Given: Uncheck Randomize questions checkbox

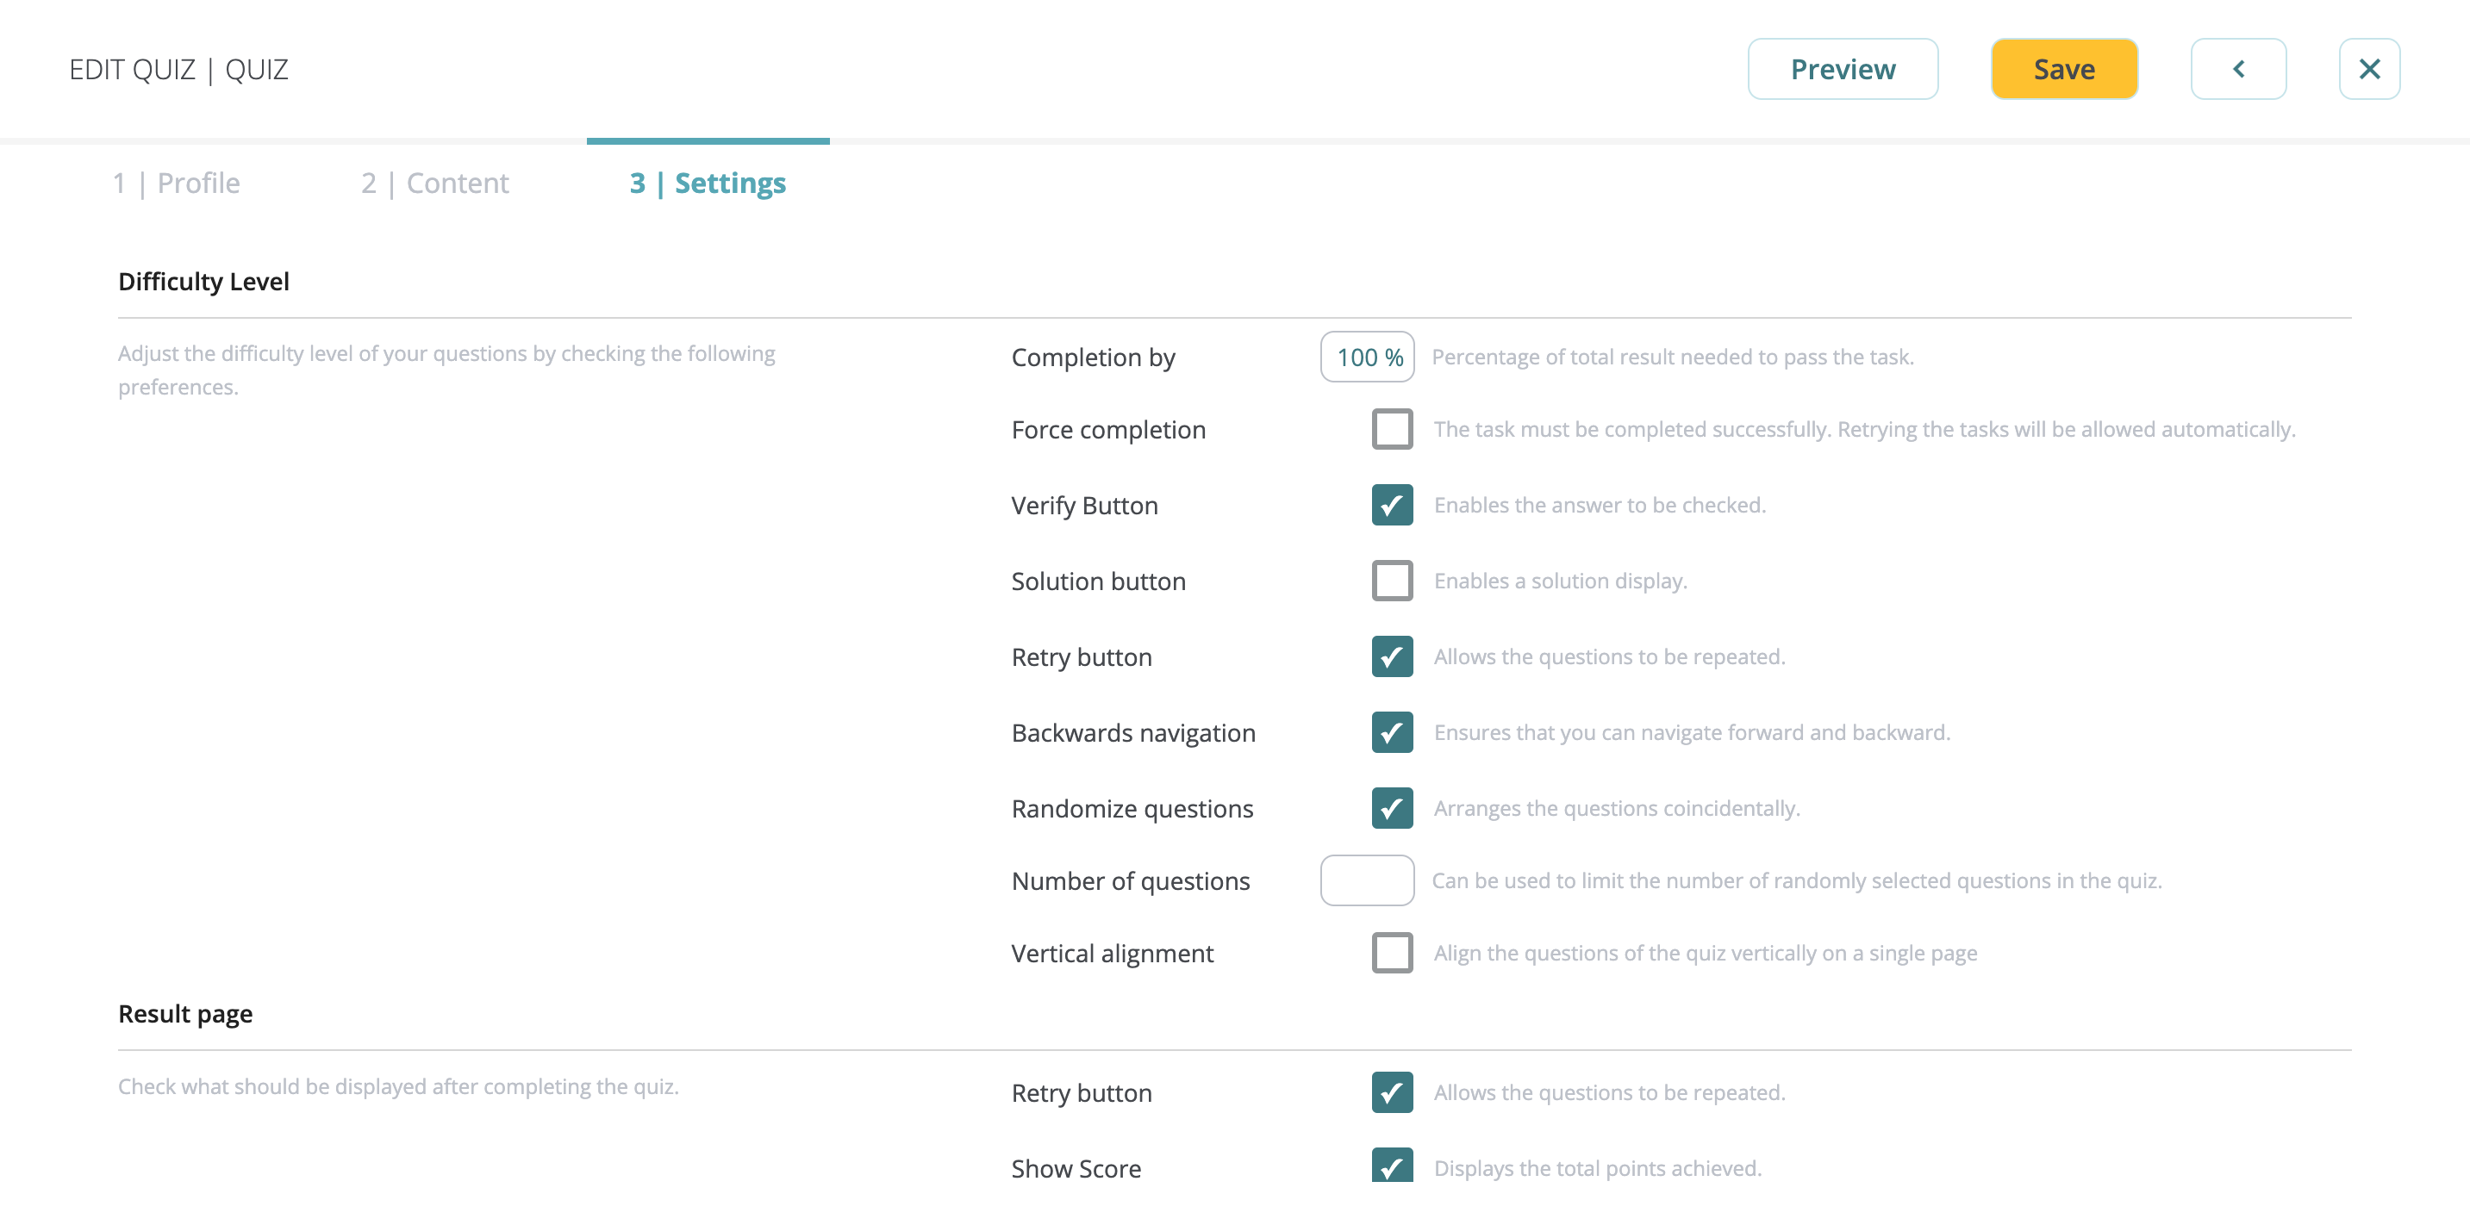Looking at the screenshot, I should (1392, 808).
